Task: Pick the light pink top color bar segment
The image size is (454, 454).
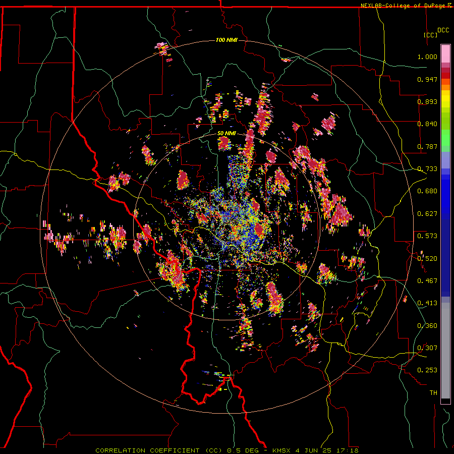Action: pos(445,53)
